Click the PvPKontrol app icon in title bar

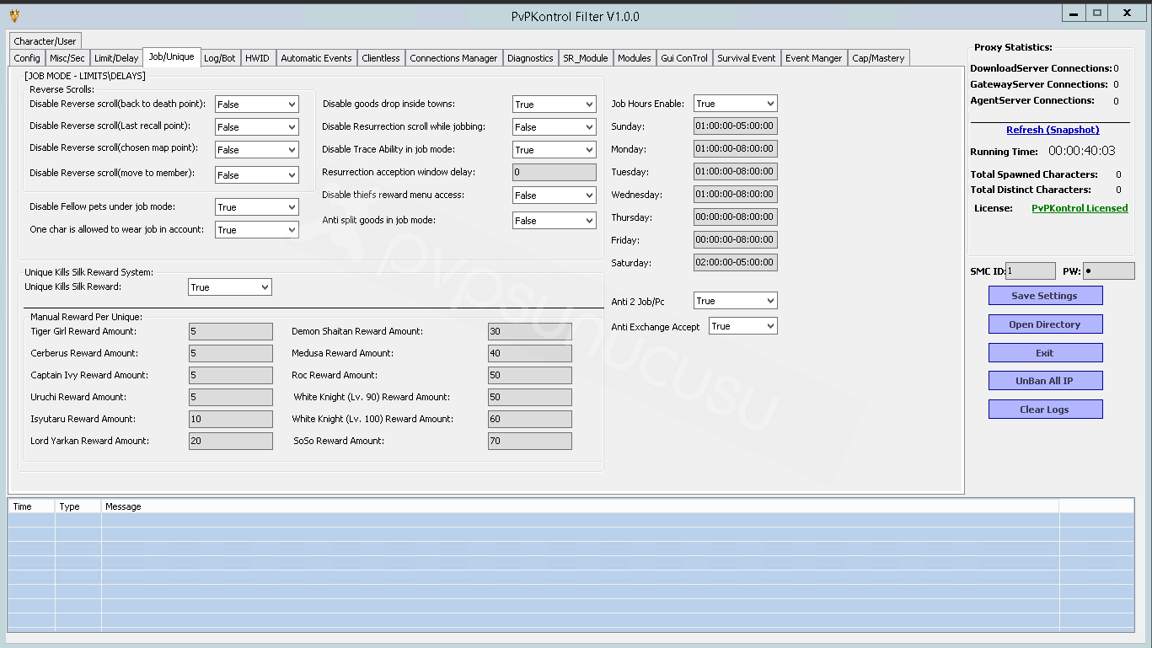14,15
